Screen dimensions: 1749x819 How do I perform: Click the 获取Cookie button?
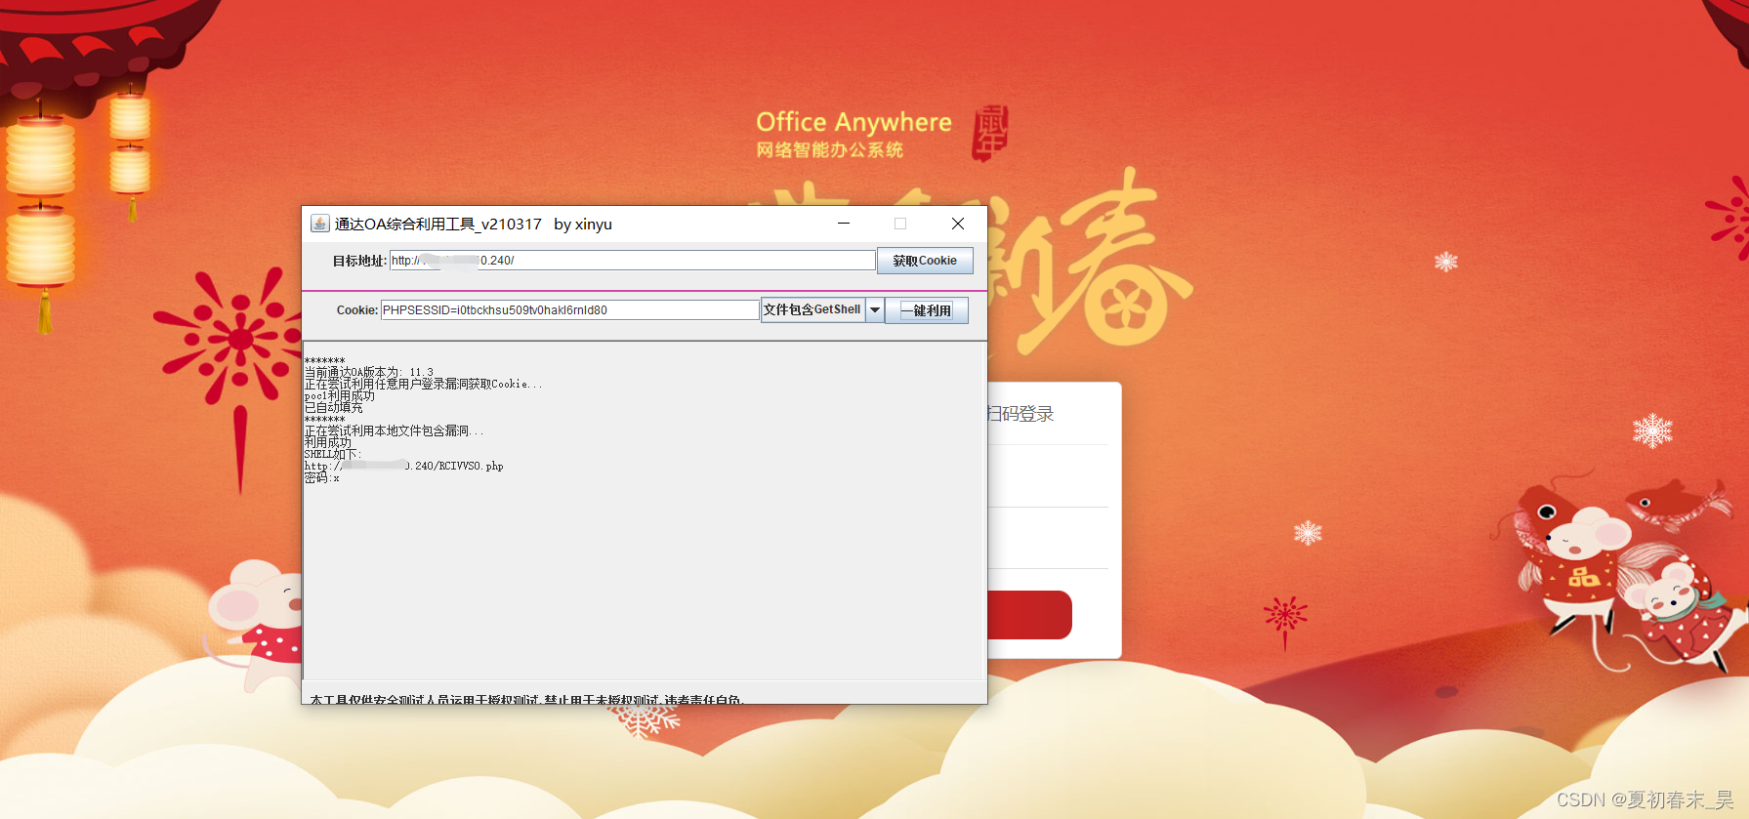click(925, 261)
